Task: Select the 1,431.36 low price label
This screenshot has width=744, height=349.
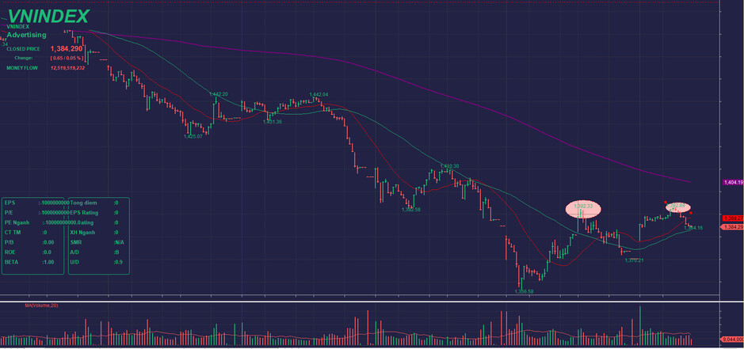Action: click(x=273, y=122)
